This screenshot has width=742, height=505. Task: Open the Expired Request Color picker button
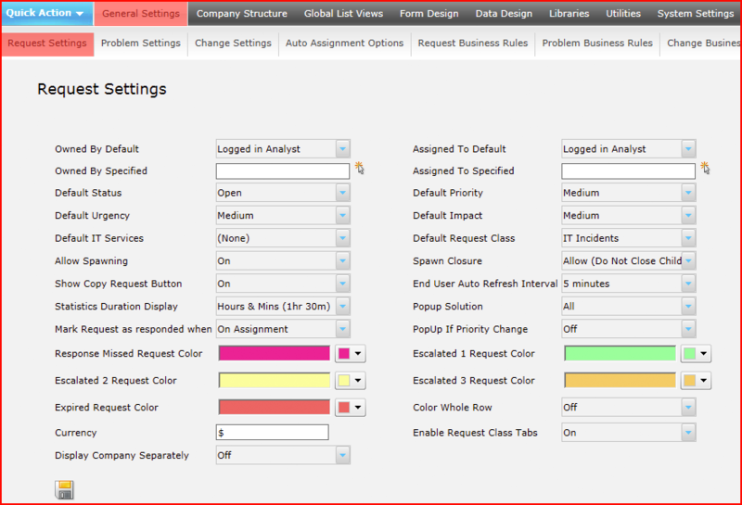tap(351, 407)
